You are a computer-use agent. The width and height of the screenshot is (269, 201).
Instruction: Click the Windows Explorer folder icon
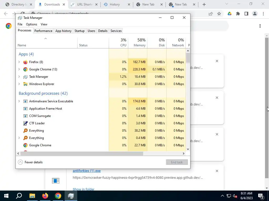pos(25,84)
